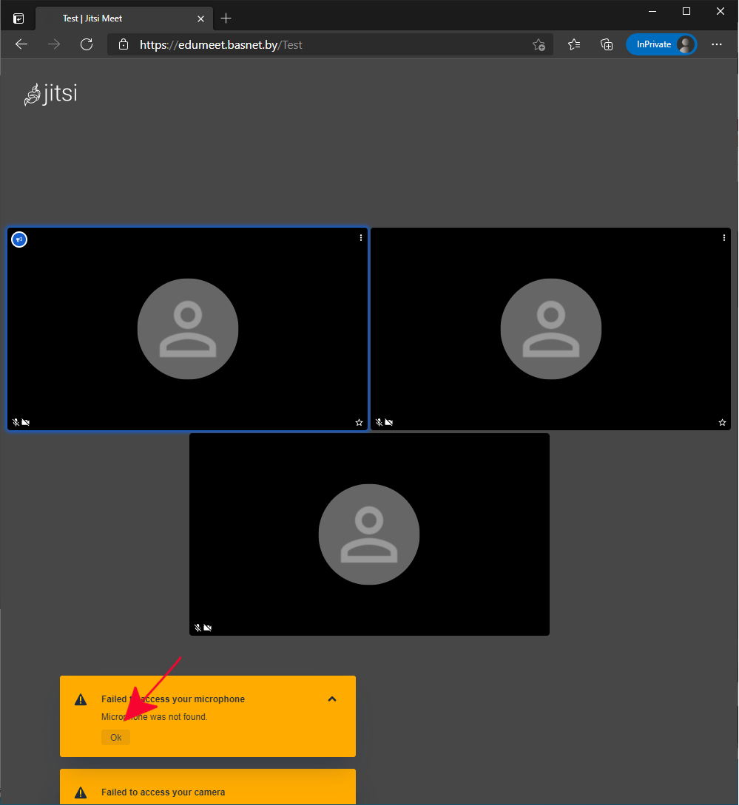This screenshot has height=805, width=739.
Task: Open the top-right tile's three-dot menu
Action: click(x=724, y=238)
